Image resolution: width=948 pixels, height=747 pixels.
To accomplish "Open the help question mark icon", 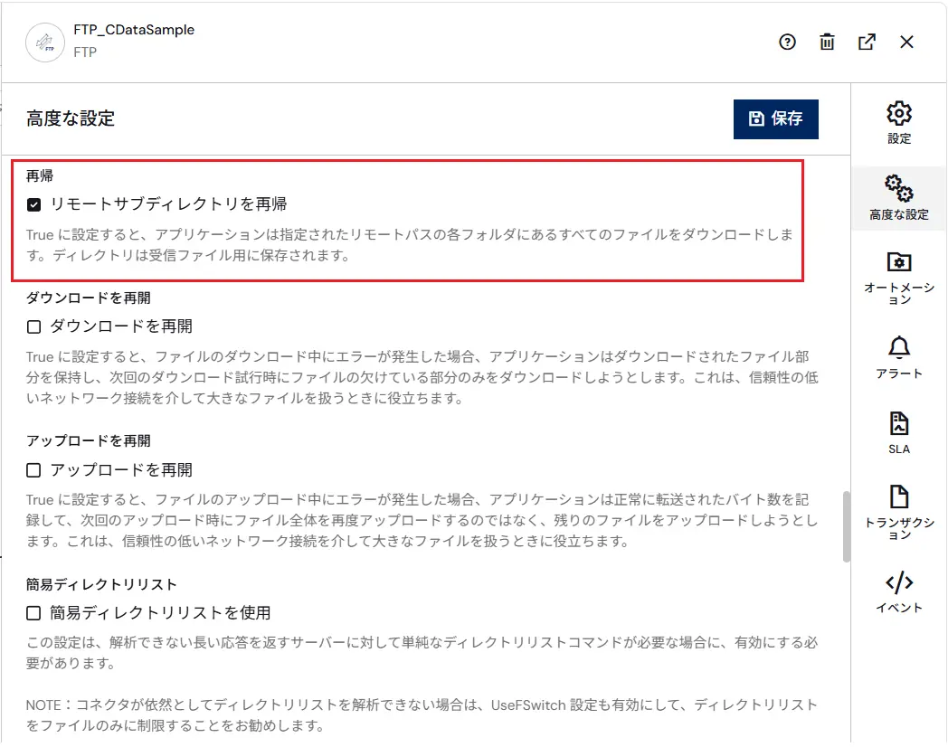I will tap(787, 43).
